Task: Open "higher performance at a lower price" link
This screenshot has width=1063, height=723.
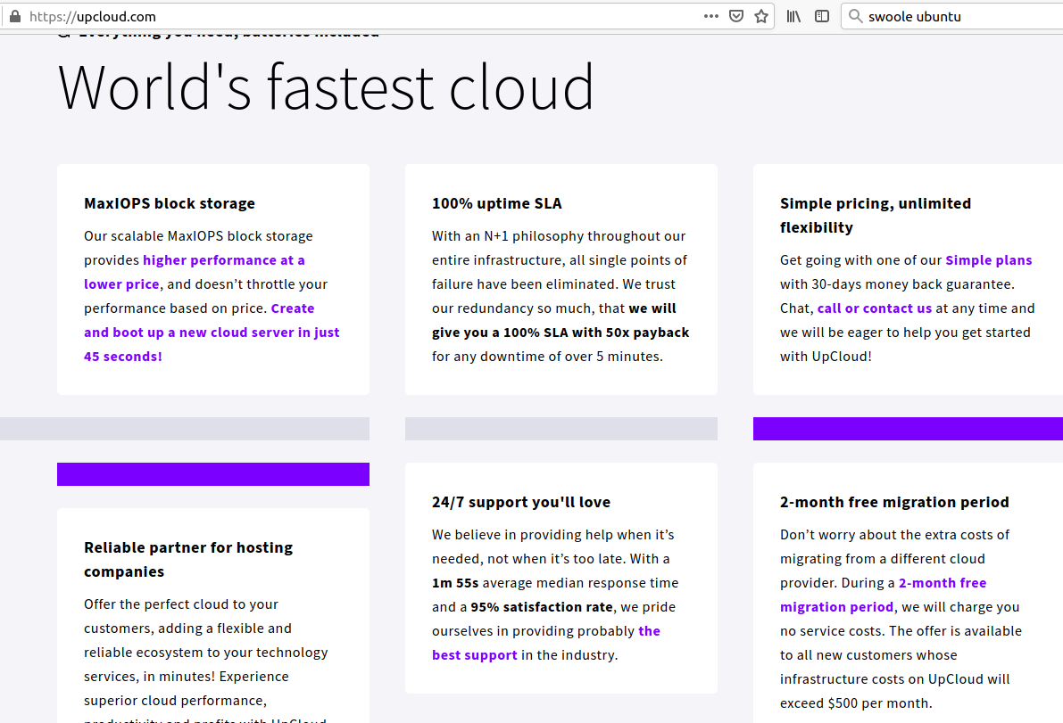Action: pyautogui.click(x=223, y=260)
